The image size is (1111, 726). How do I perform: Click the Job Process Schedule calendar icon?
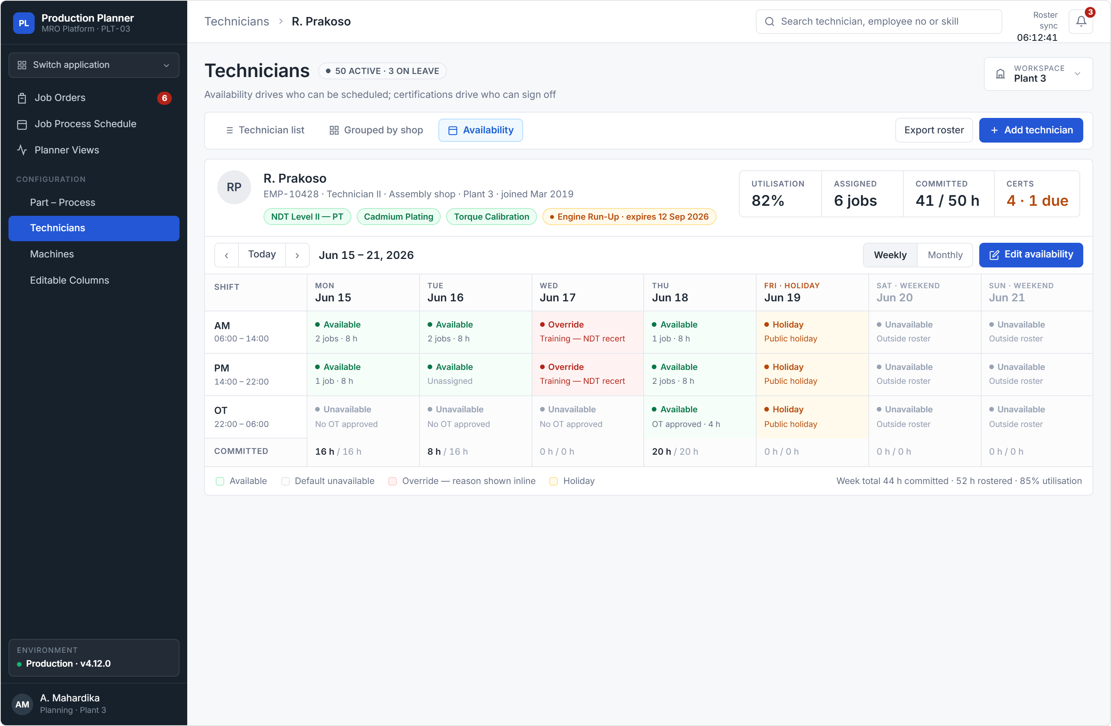(22, 124)
